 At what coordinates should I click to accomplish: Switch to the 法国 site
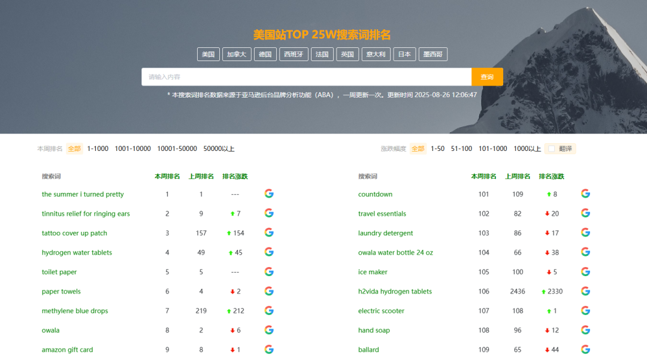pyautogui.click(x=322, y=54)
